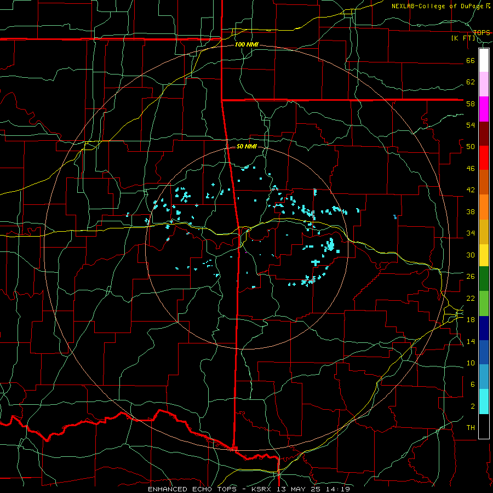Click the maroon legend swatch

tap(484, 134)
